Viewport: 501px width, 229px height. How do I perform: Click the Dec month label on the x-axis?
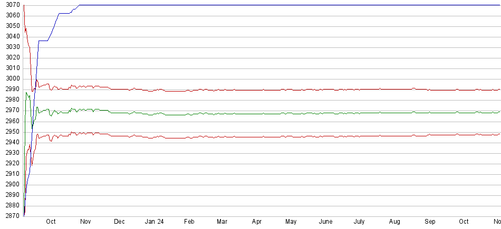click(x=119, y=222)
